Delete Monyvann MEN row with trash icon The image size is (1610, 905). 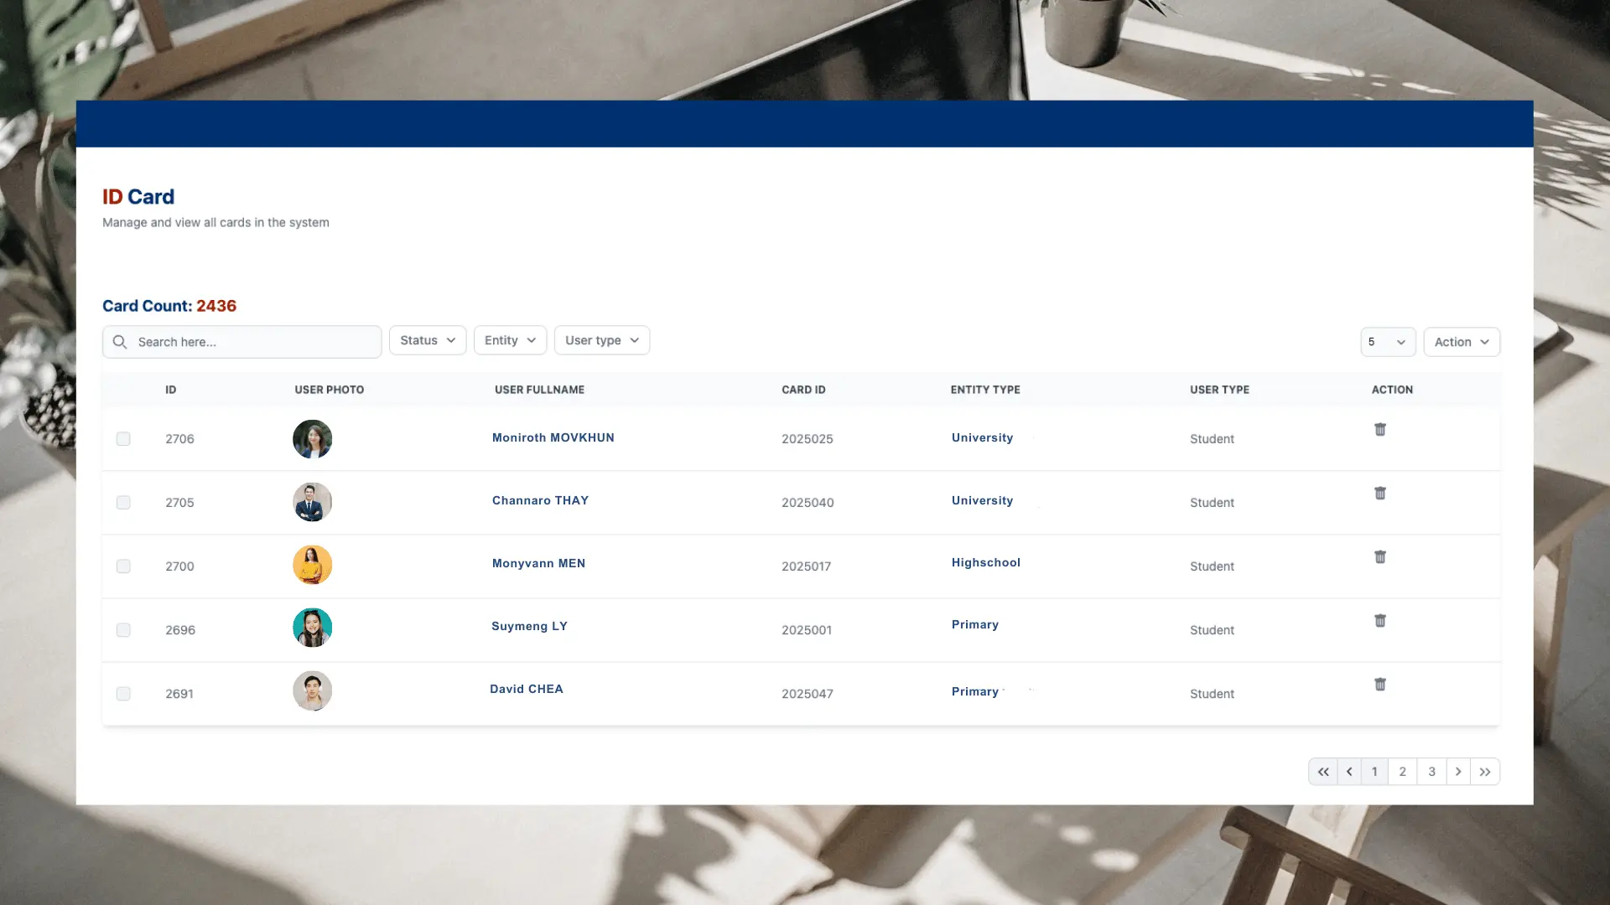pyautogui.click(x=1379, y=557)
